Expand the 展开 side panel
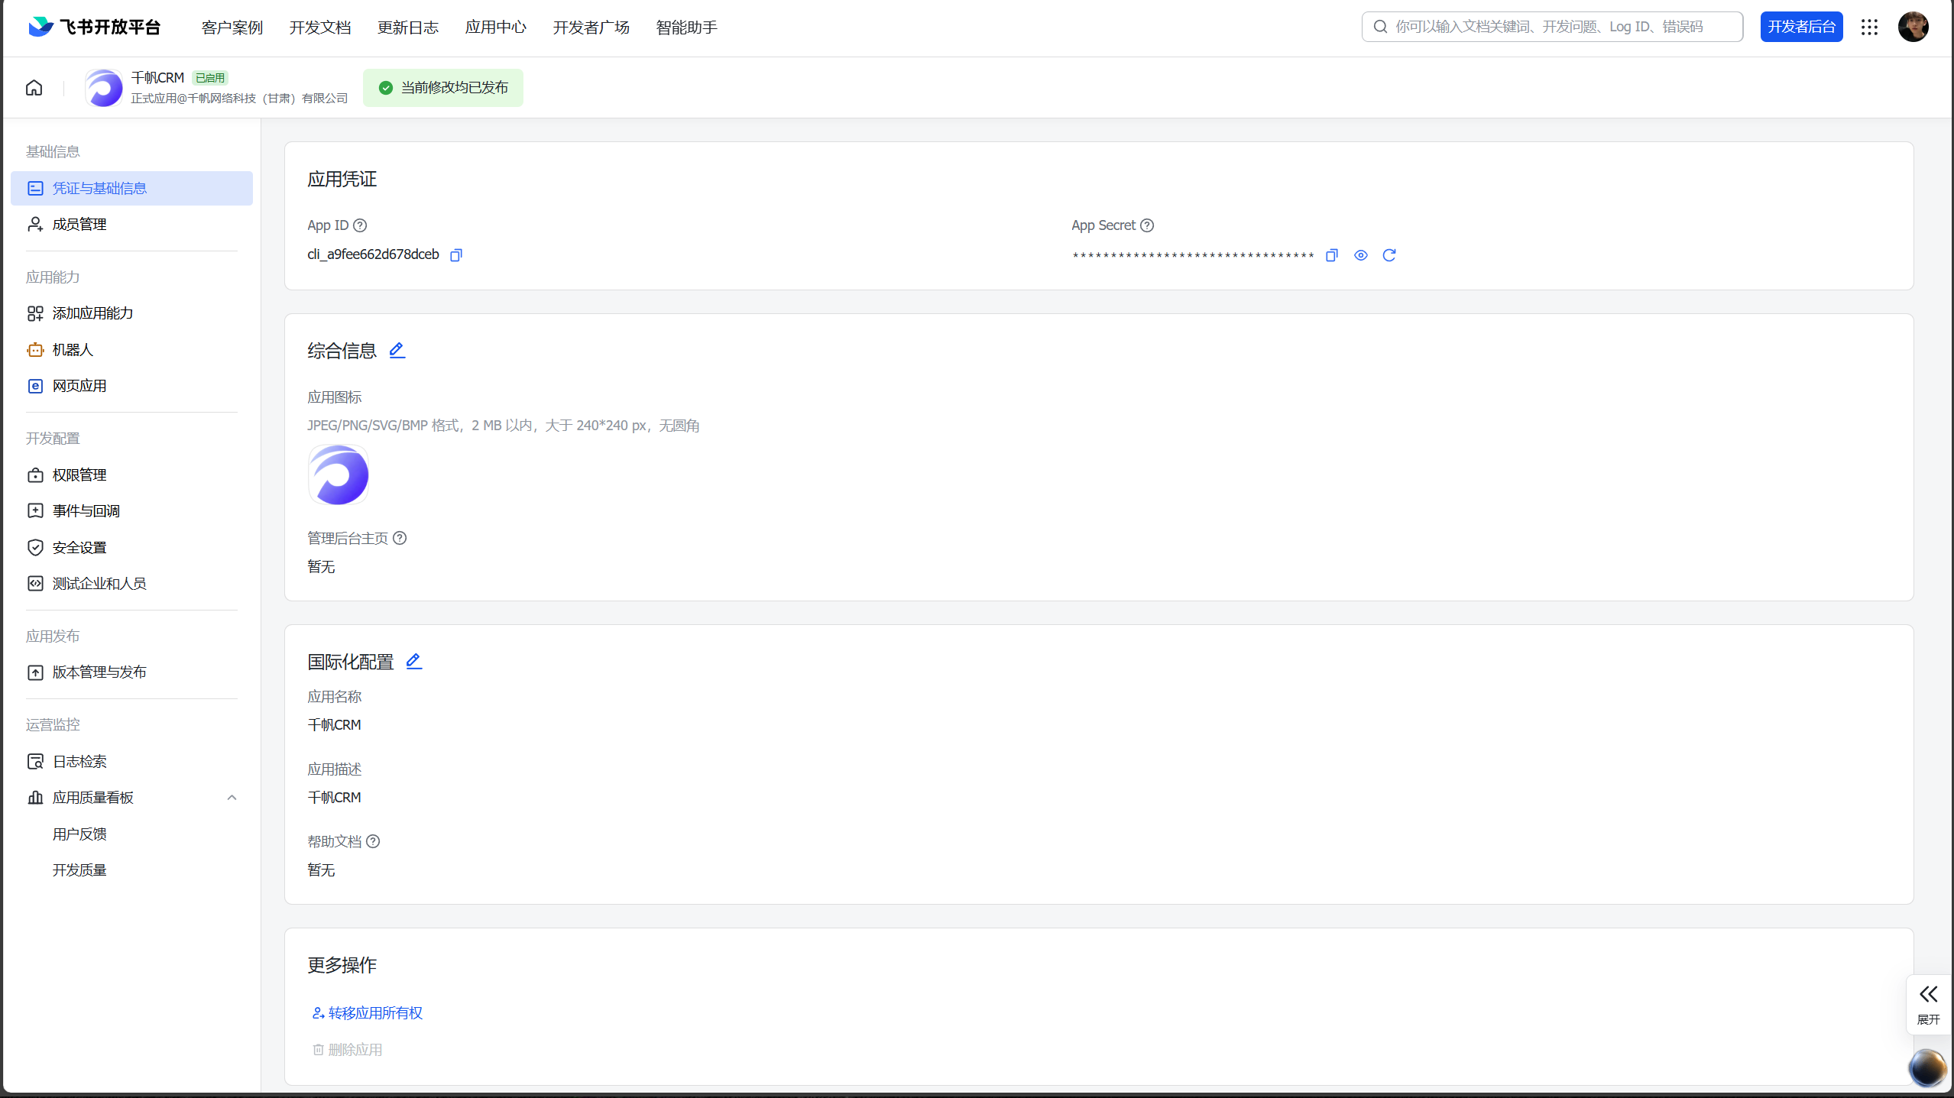Viewport: 1954px width, 1098px height. [1928, 1004]
